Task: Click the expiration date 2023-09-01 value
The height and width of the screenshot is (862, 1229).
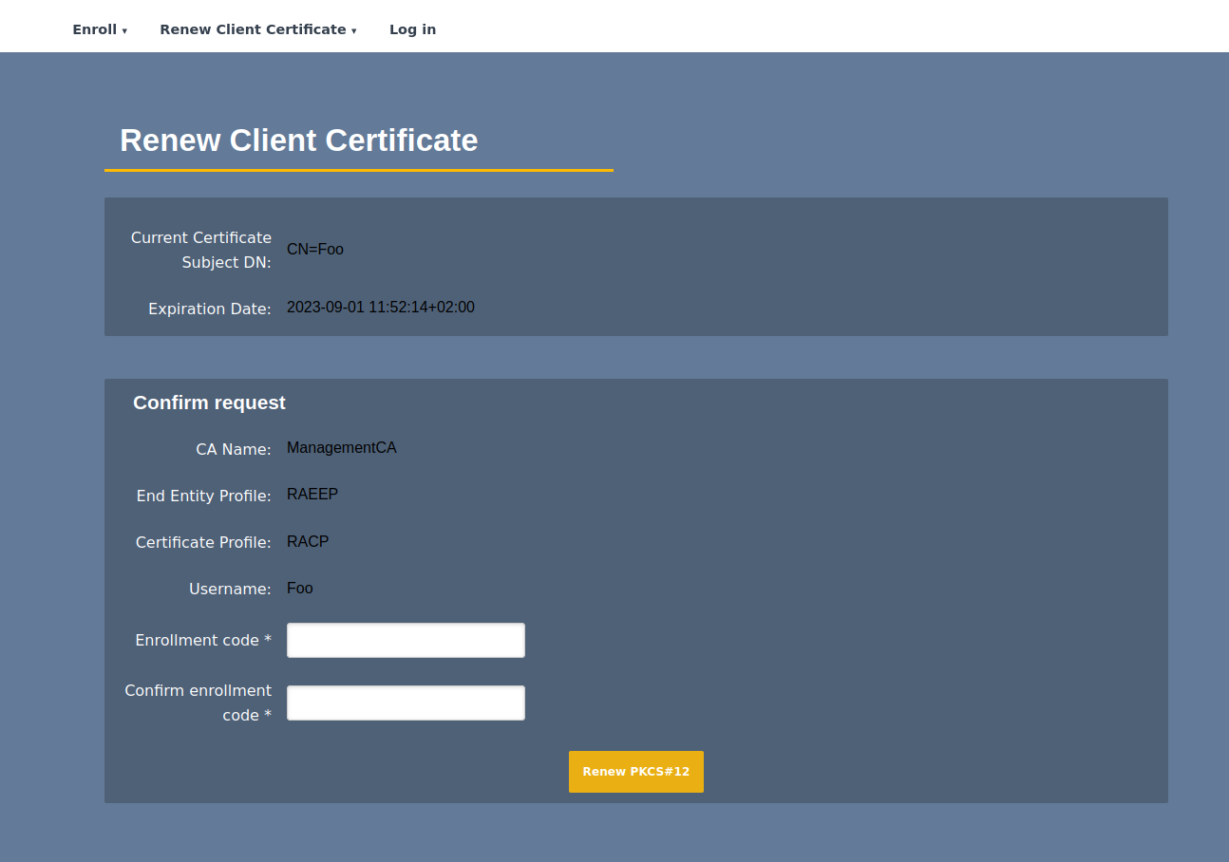Action: point(380,308)
